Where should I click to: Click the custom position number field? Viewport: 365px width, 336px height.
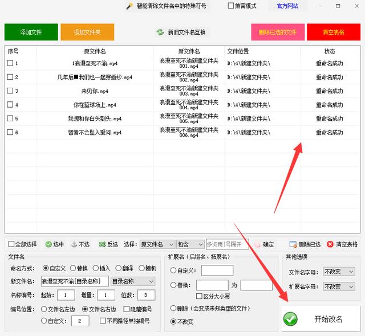pos(80,321)
